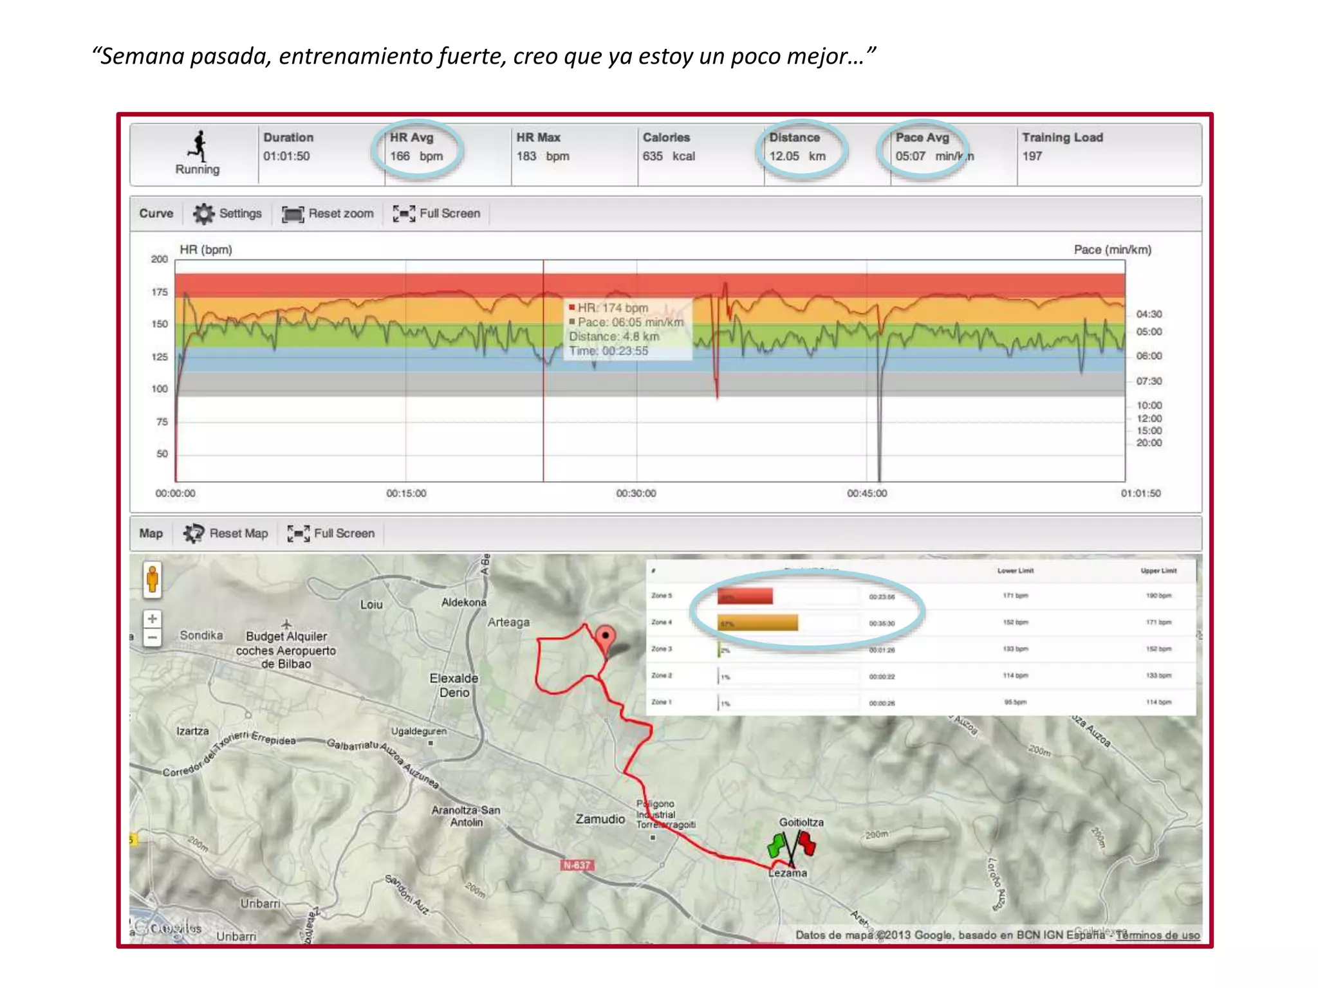Click the HR Avg 166 bpm stat
This screenshot has height=988, width=1318.
click(x=416, y=156)
